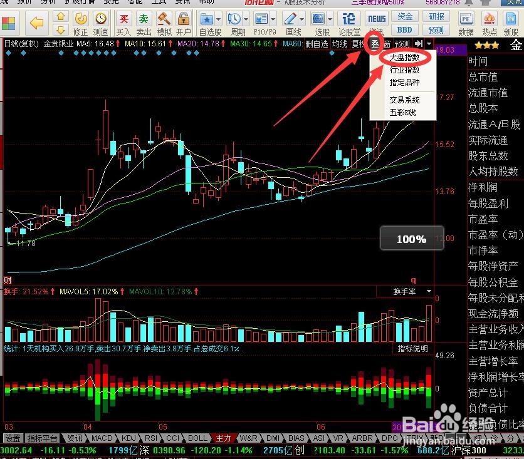Click the 沪深300 index in status bar
The image size is (524, 459).
tap(468, 450)
